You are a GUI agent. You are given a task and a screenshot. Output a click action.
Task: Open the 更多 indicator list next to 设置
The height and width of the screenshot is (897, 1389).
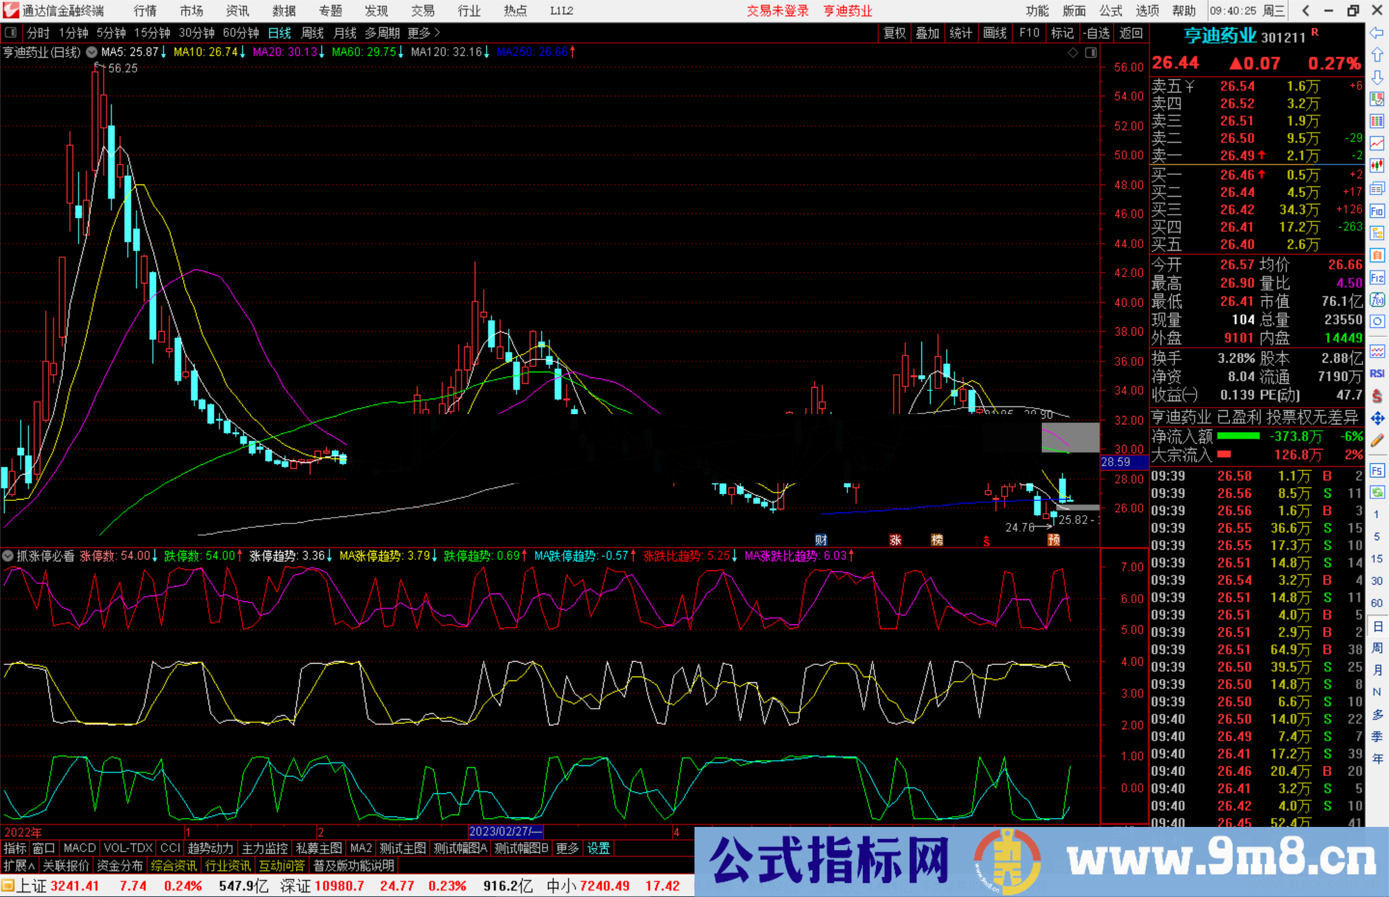(x=566, y=848)
